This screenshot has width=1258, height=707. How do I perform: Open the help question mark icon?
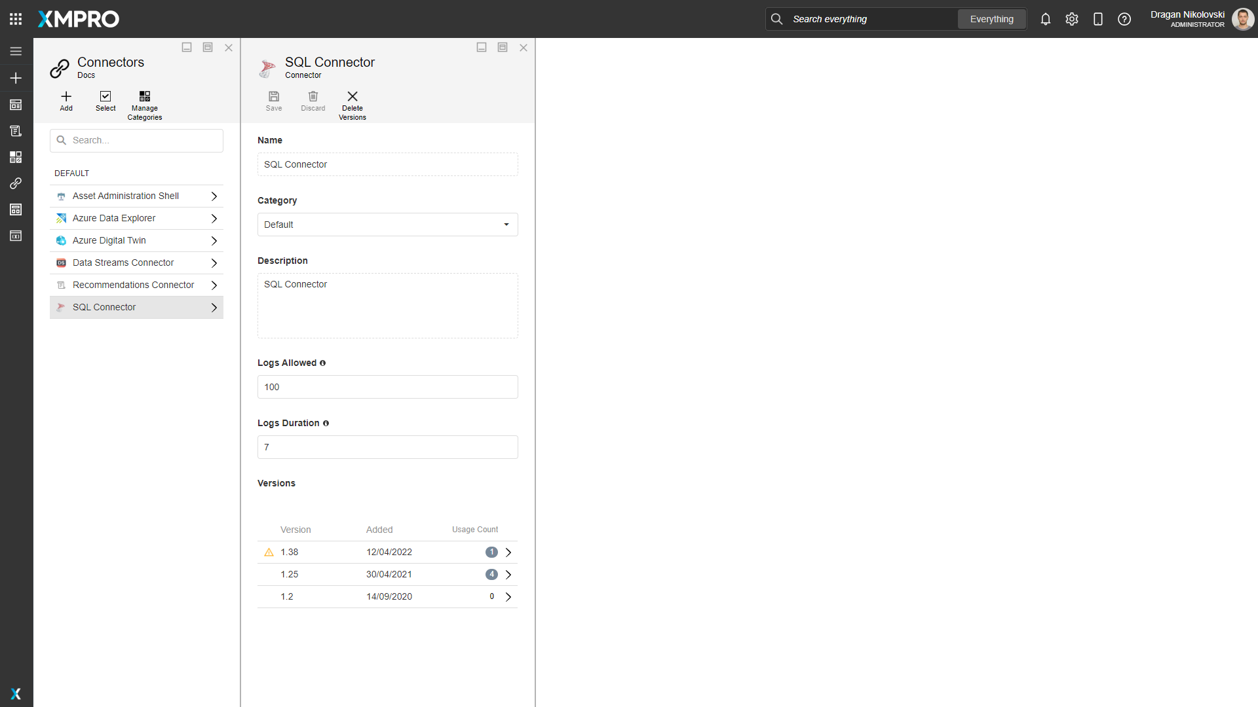click(x=1124, y=19)
